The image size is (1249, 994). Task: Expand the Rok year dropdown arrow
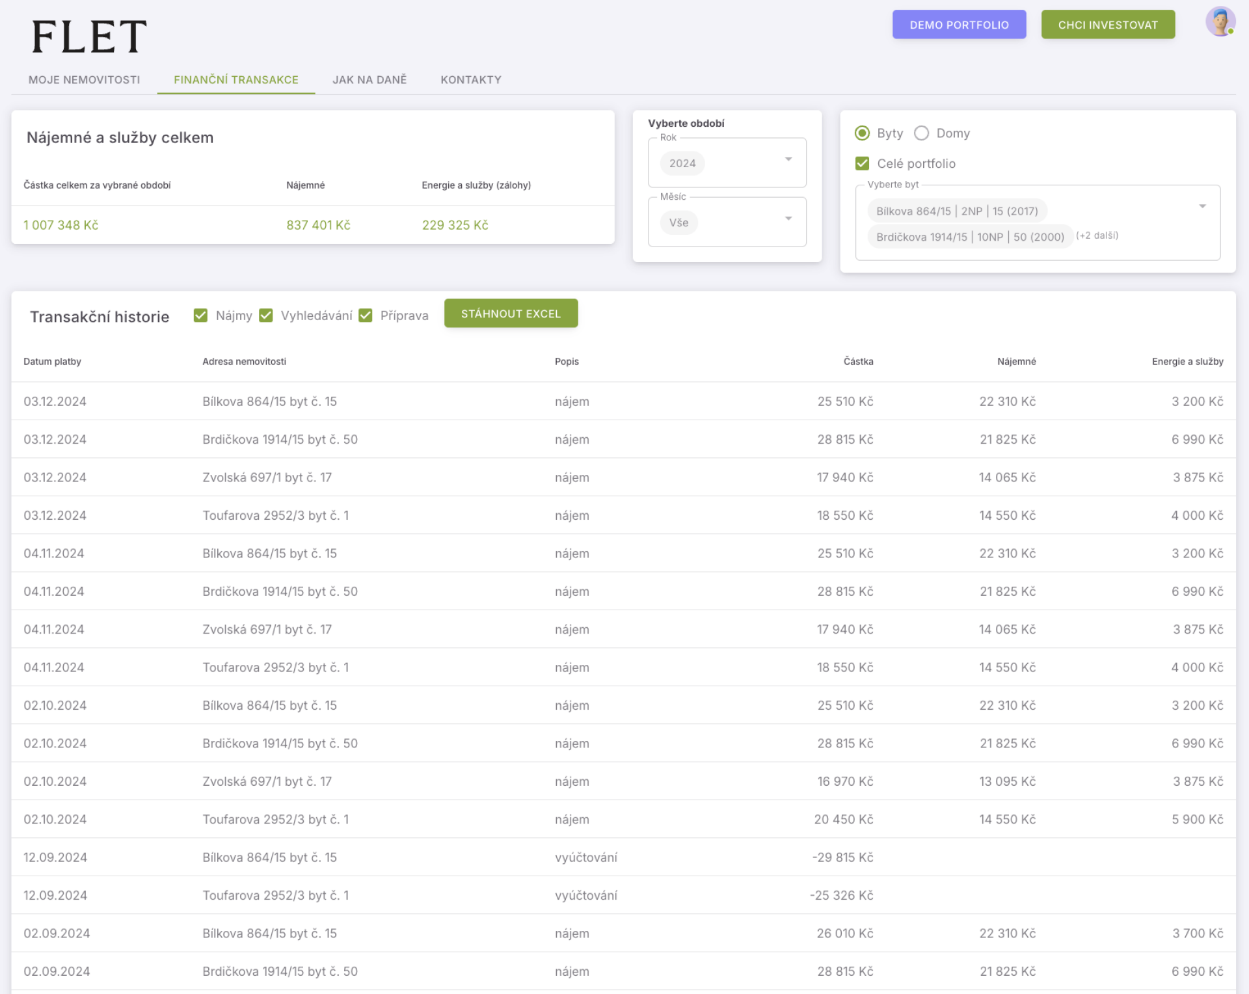[788, 159]
